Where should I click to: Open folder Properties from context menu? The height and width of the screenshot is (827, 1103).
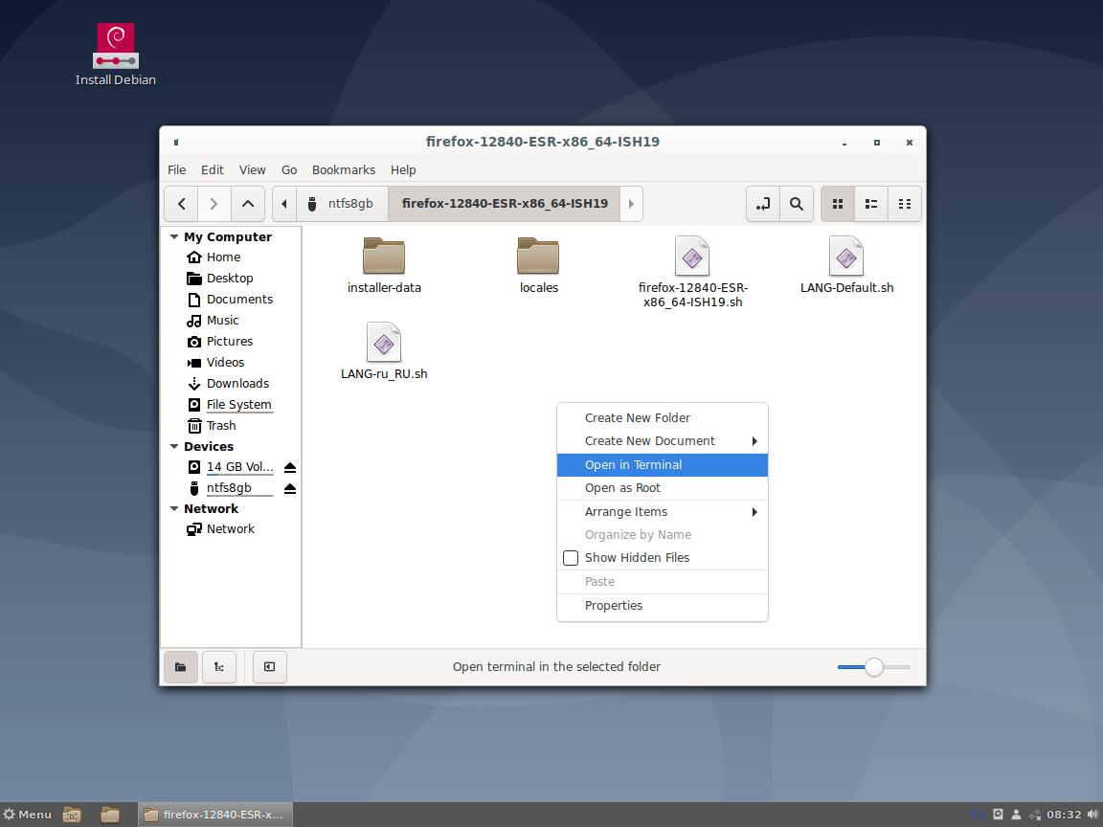click(x=662, y=606)
